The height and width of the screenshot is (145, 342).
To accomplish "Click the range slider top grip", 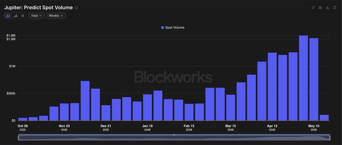I will click(174, 134).
